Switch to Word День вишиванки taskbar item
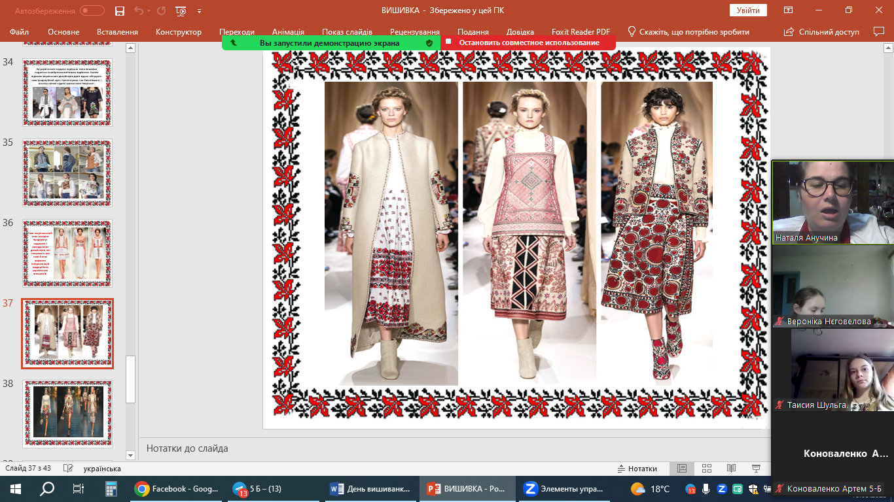Image resolution: width=894 pixels, height=502 pixels. point(370,489)
